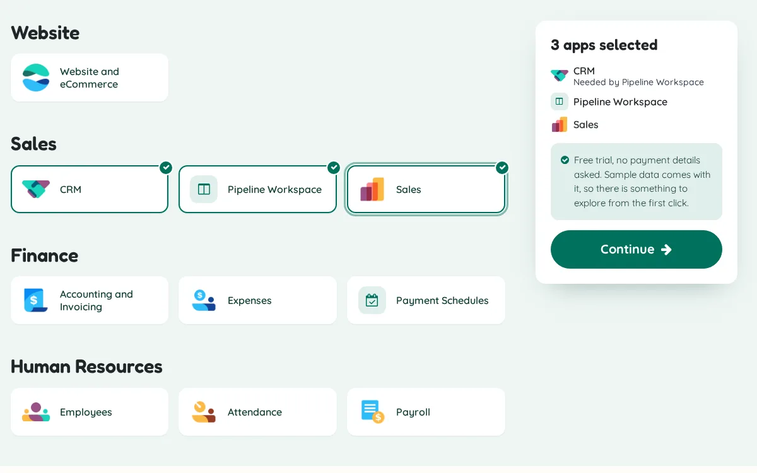The image size is (757, 473).
Task: Click the green check icon in free trial note
Action: (565, 160)
